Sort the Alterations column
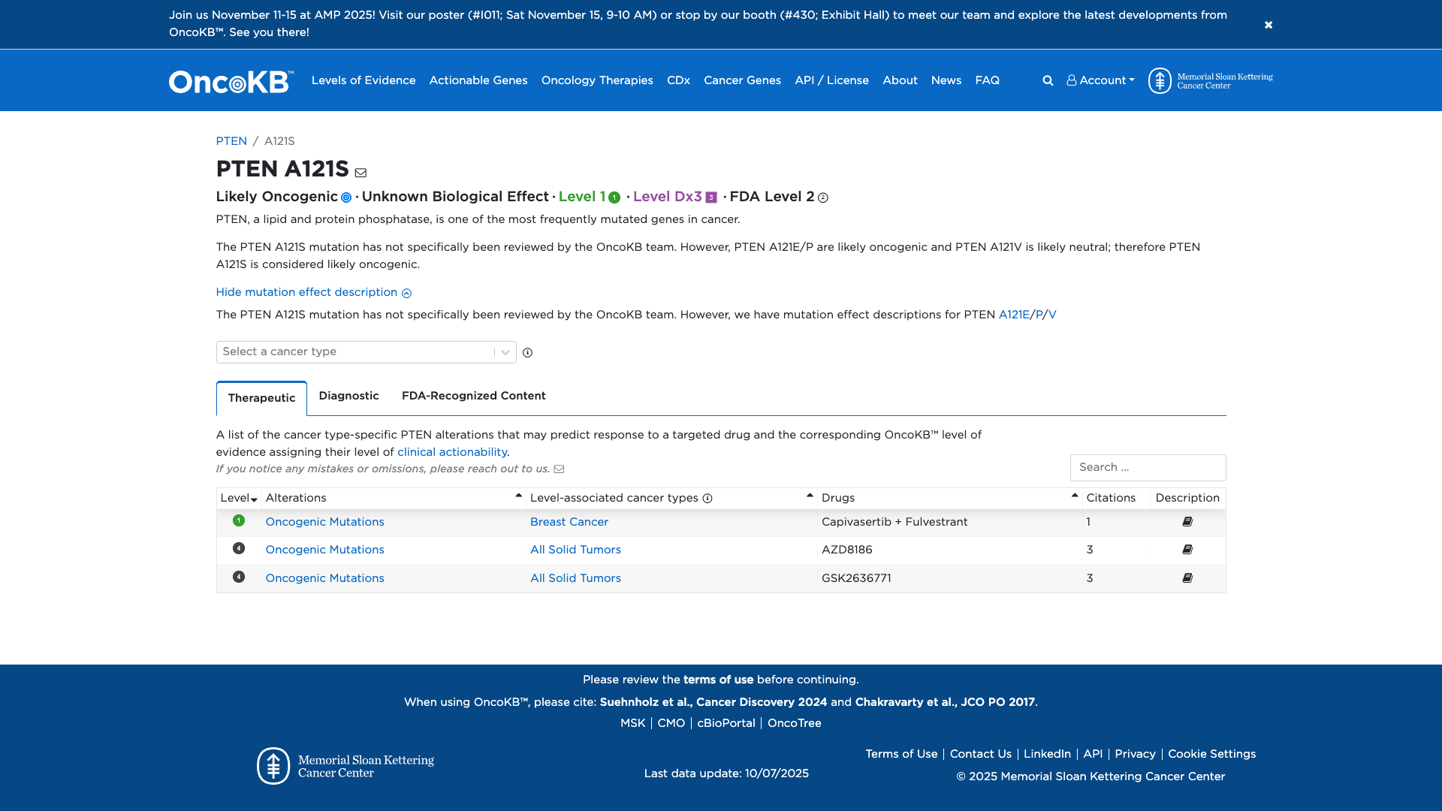Viewport: 1442px width, 811px height. pos(518,495)
